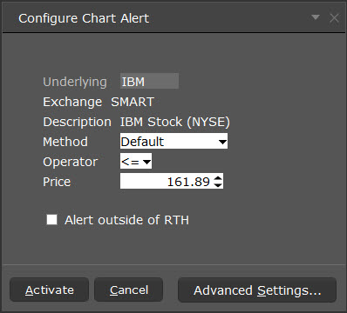
Task: Enable Alert outside of RTH checkbox
Action: (52, 219)
